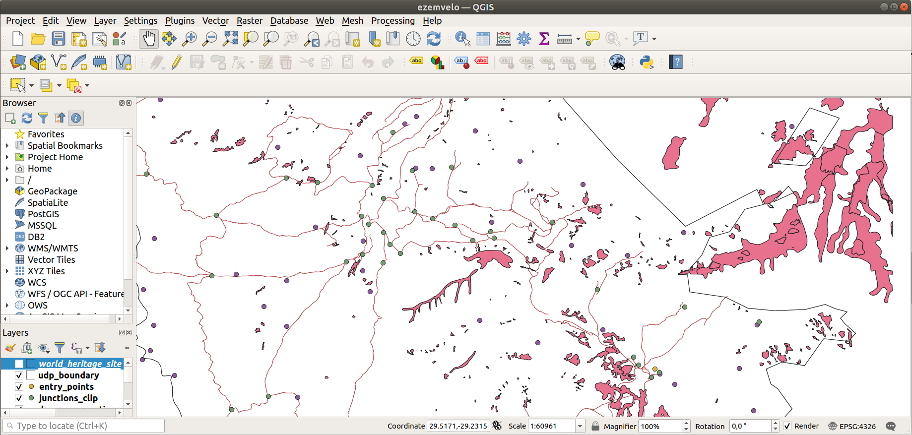Viewport: 912px width, 435px height.
Task: Select the Measure Line ruler tool
Action: [x=564, y=39]
